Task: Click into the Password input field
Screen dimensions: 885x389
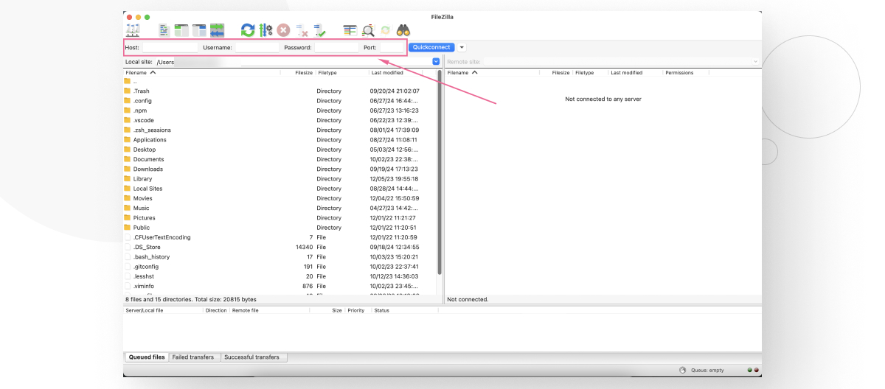Action: pos(336,47)
